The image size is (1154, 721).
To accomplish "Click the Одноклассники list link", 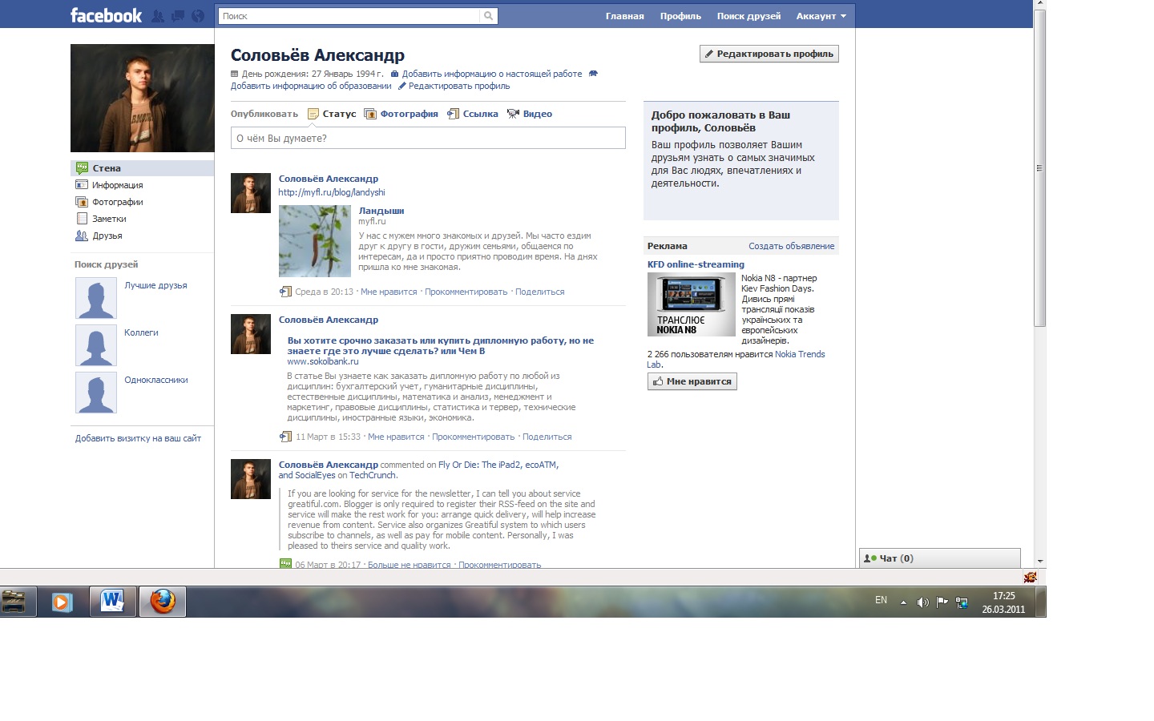I will 156,380.
